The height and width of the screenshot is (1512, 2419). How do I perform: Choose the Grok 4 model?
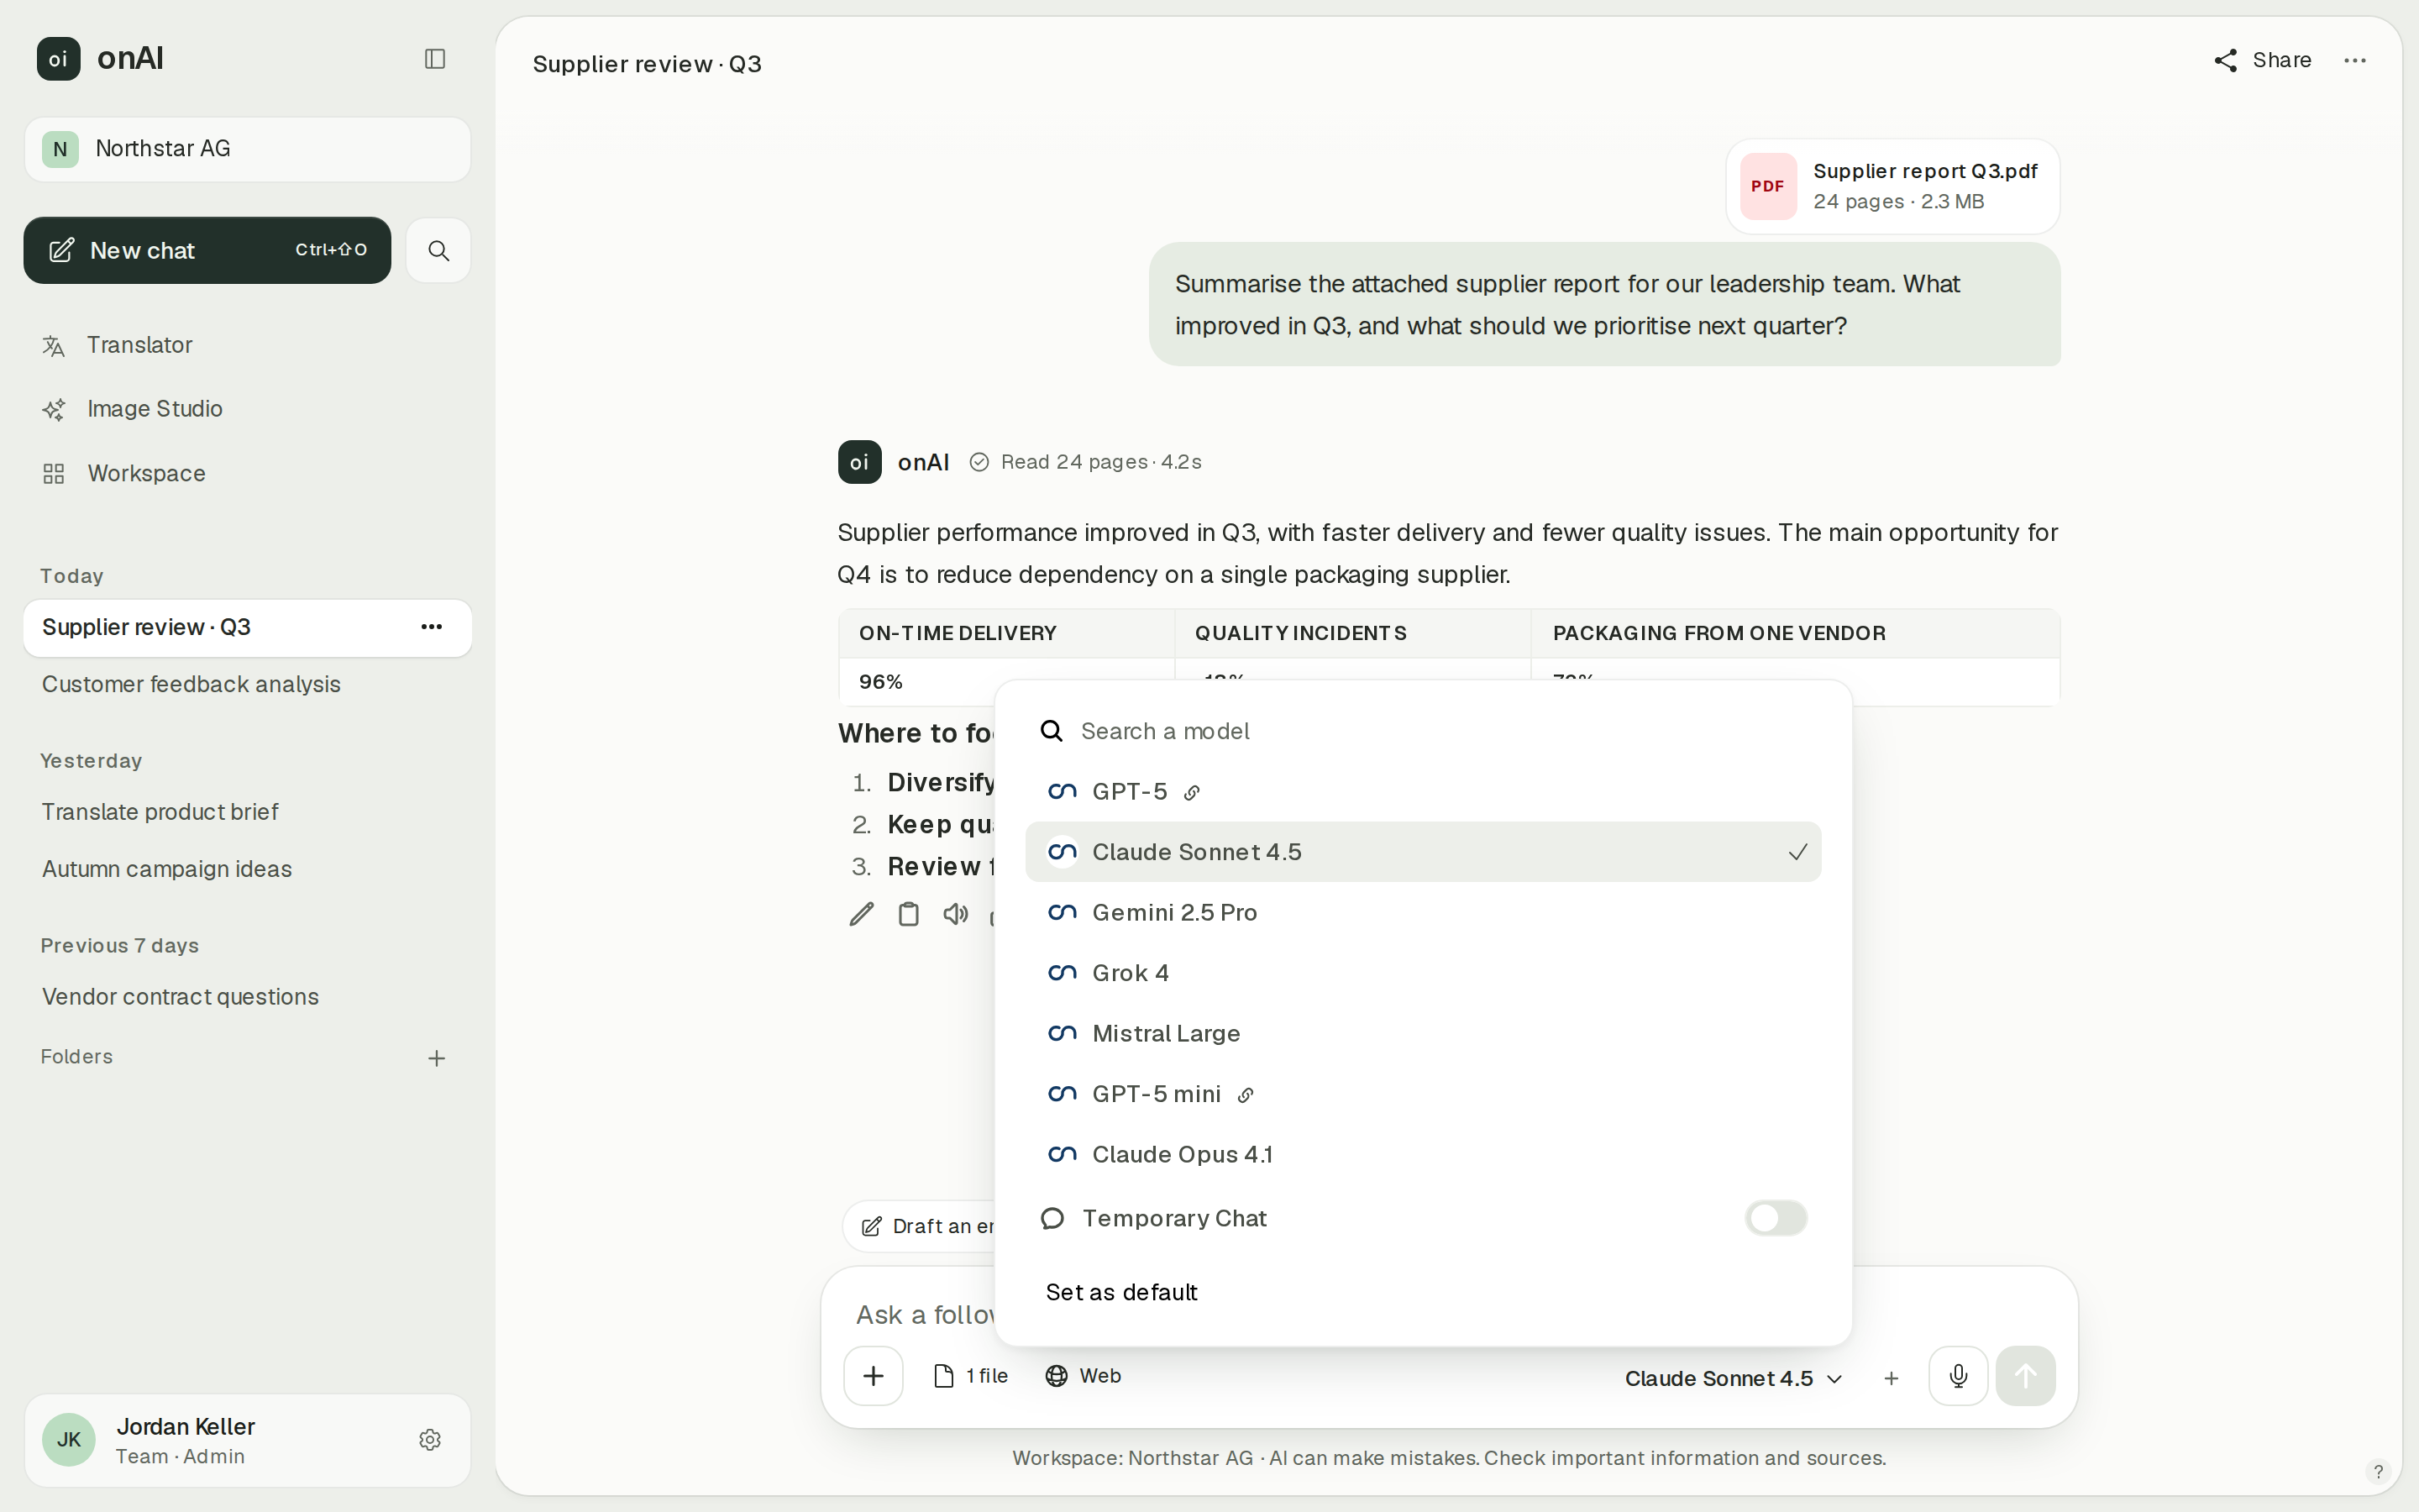click(x=1424, y=973)
